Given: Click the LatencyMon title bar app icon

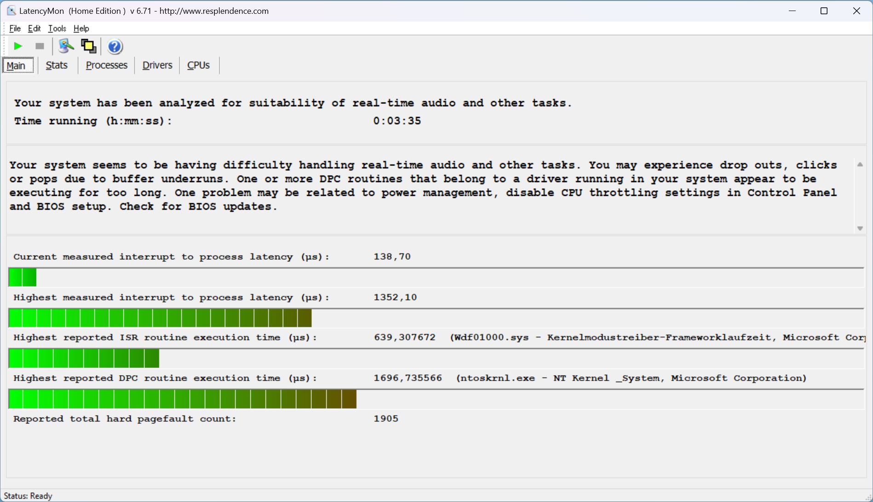Looking at the screenshot, I should click(x=11, y=11).
